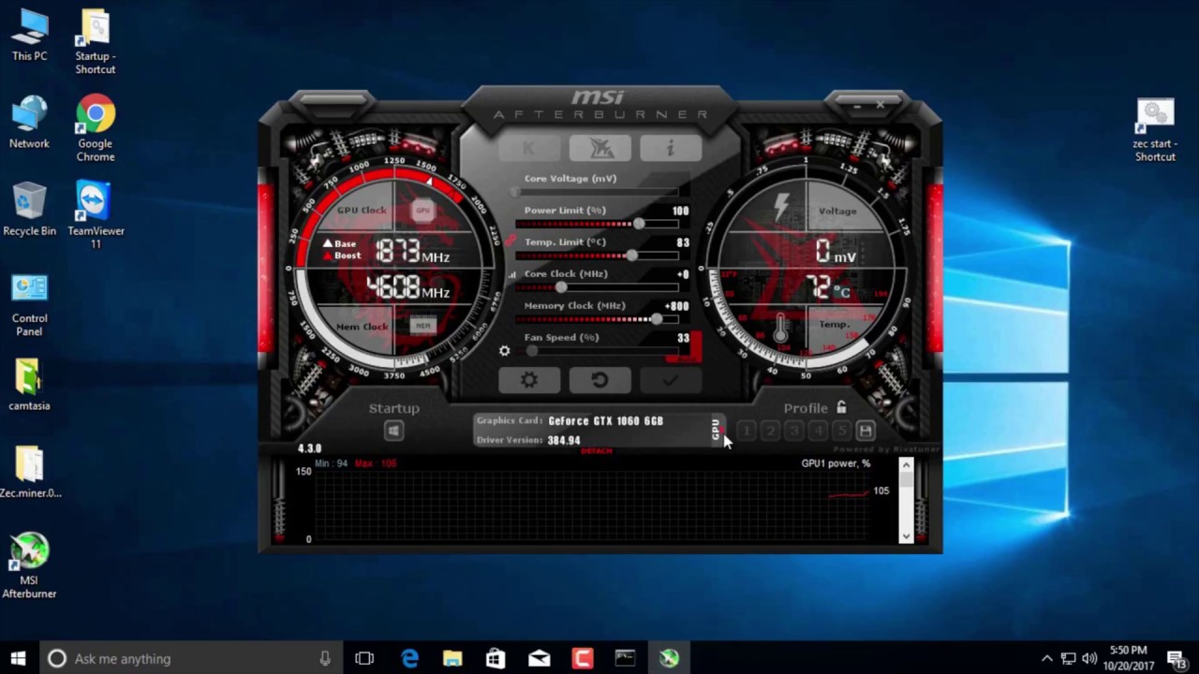
Task: Open Microsoft Edge from the taskbar
Action: click(x=409, y=659)
